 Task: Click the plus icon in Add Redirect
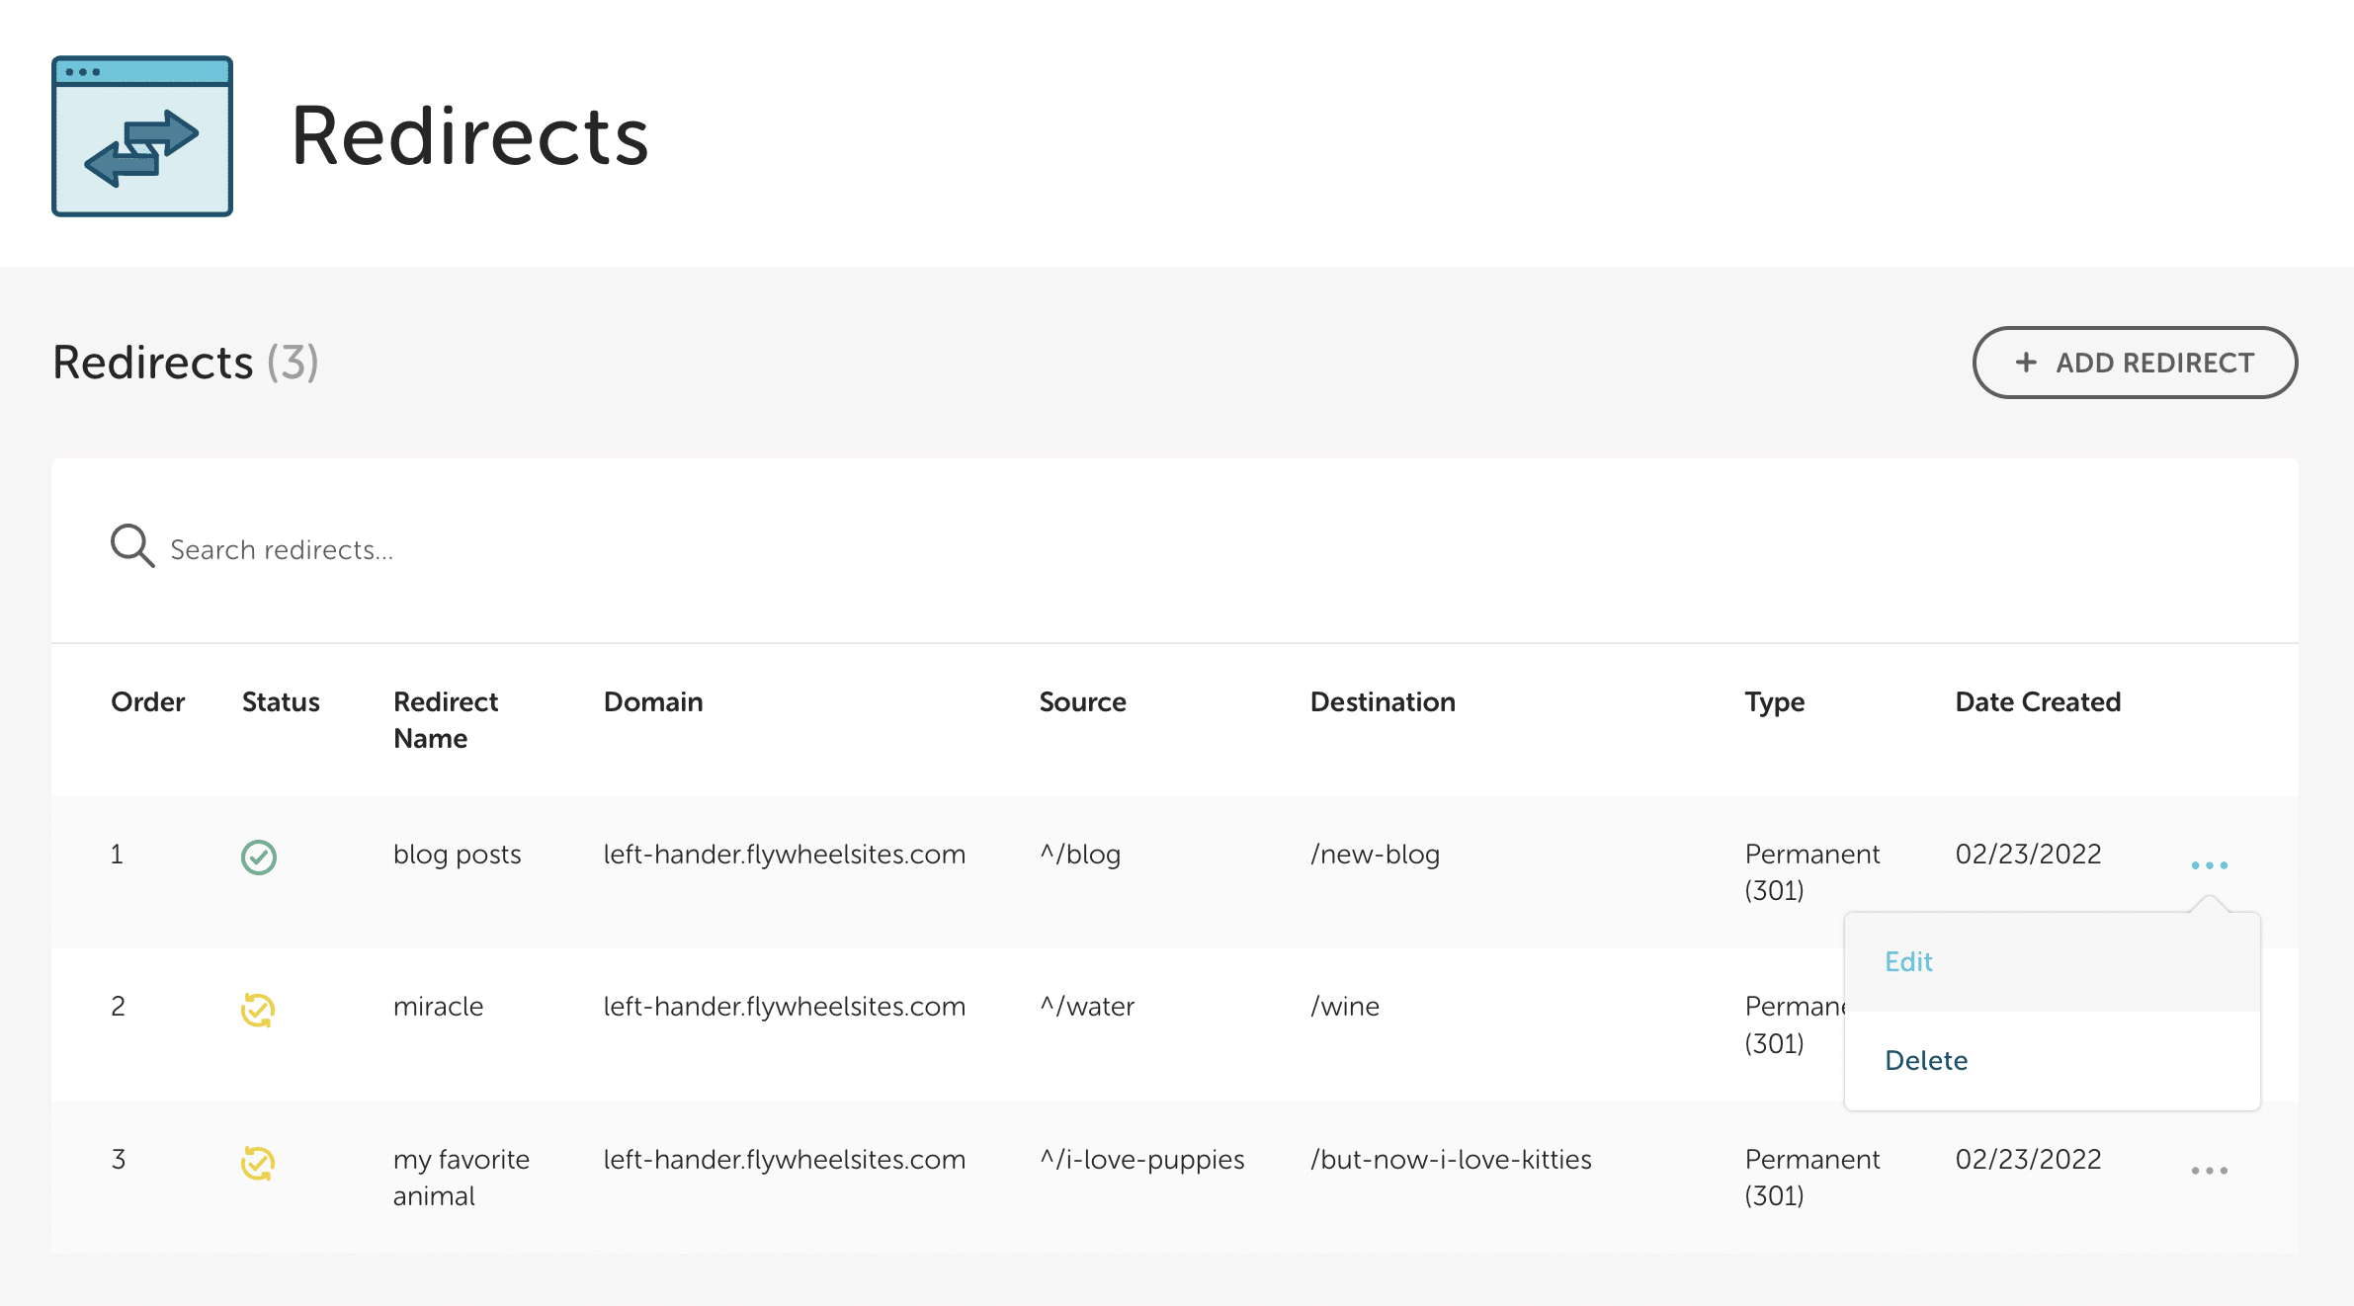pyautogui.click(x=2026, y=363)
